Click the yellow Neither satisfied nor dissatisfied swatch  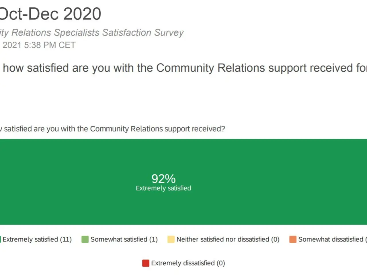(171, 239)
